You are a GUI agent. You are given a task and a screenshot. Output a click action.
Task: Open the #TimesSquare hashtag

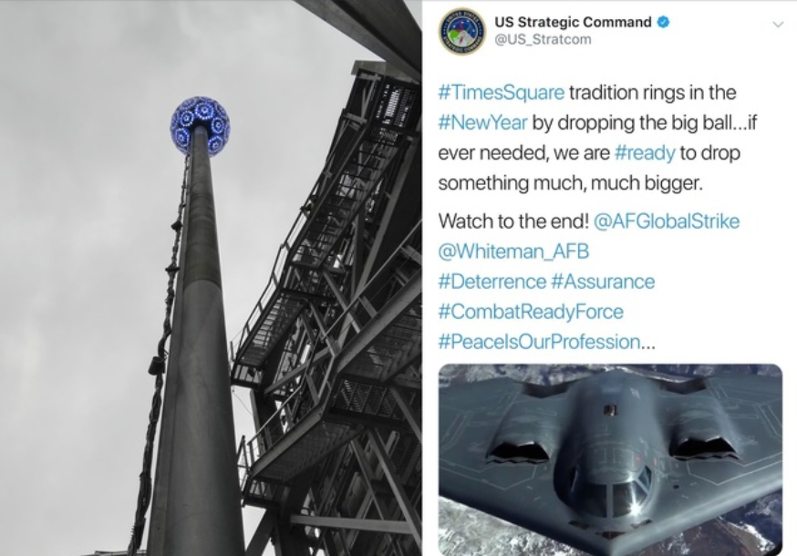coord(502,93)
